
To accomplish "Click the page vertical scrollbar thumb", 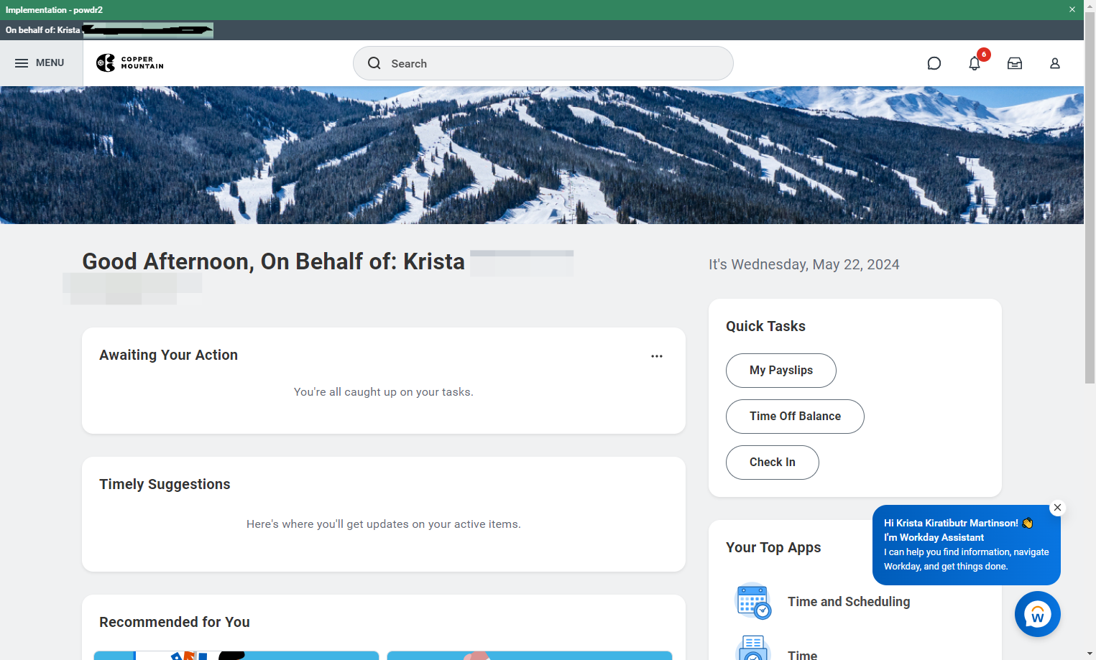I will (x=1090, y=197).
